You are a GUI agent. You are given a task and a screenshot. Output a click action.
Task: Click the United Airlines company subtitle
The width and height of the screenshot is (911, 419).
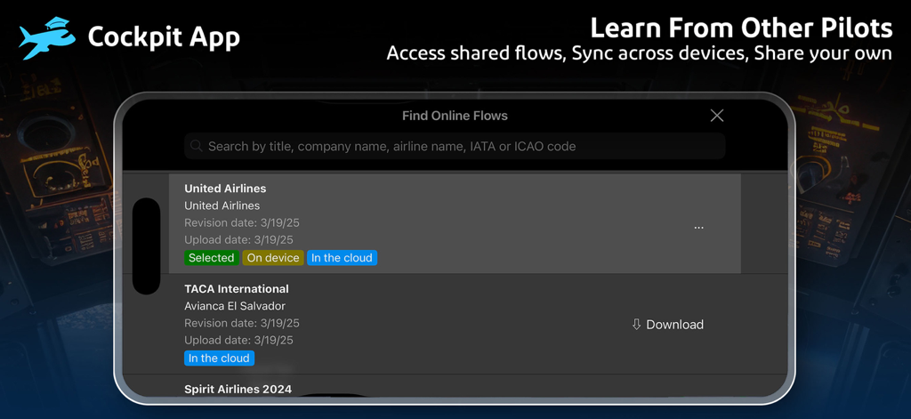click(222, 205)
